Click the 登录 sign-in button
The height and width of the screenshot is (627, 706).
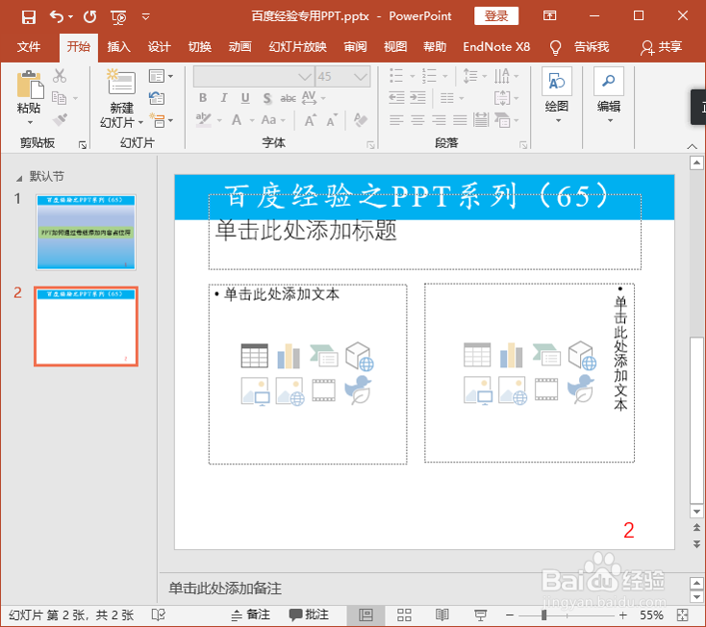tap(496, 16)
